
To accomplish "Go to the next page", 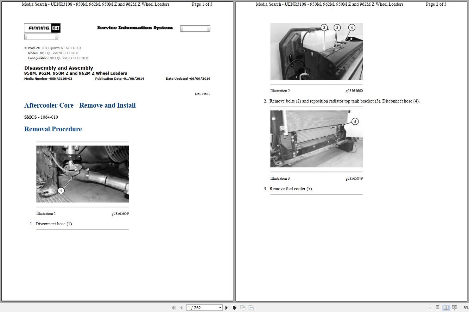I will click(226, 307).
